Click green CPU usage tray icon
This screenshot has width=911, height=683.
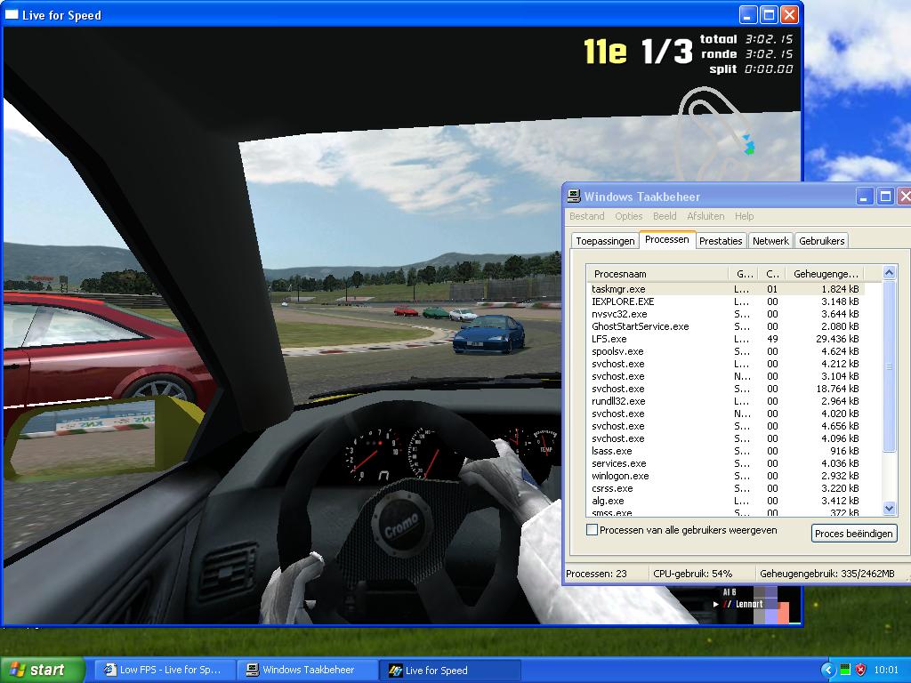point(845,671)
